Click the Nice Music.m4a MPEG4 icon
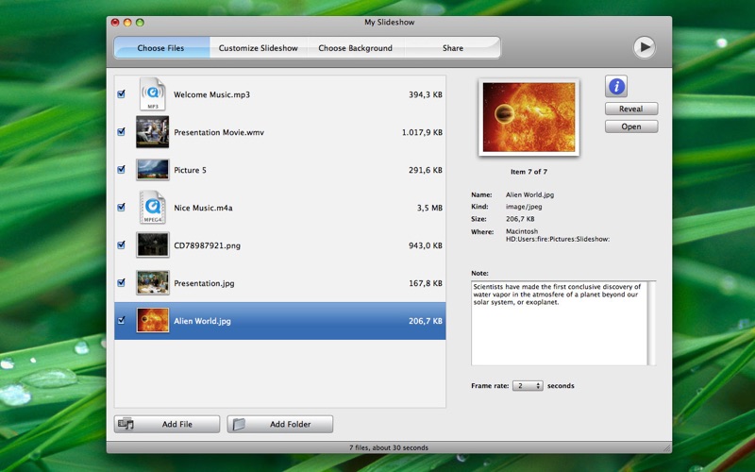This screenshot has width=755, height=472. [152, 207]
